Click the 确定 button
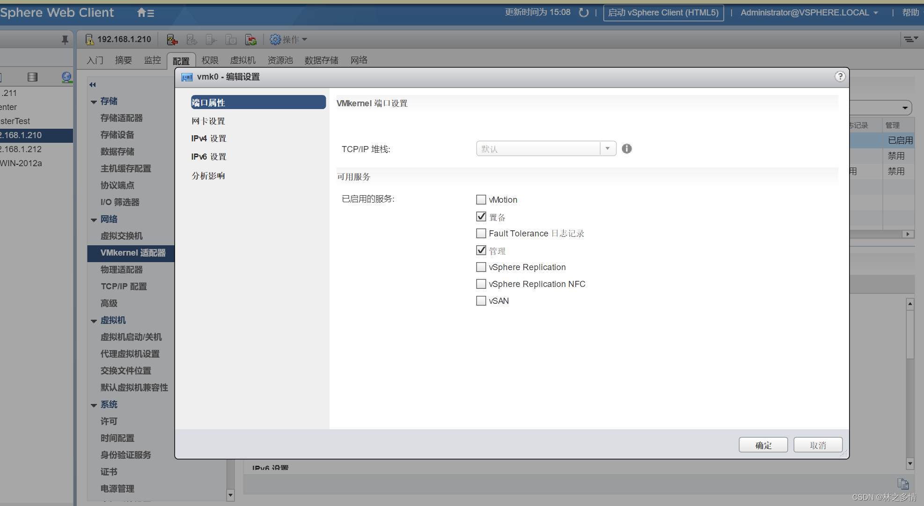This screenshot has width=924, height=506. click(763, 445)
